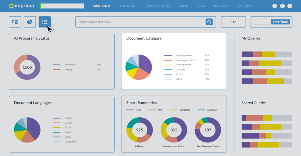Viewport: 301px width, 156px height.
Task: Click the last white circle in header
Action: [x=290, y=6]
